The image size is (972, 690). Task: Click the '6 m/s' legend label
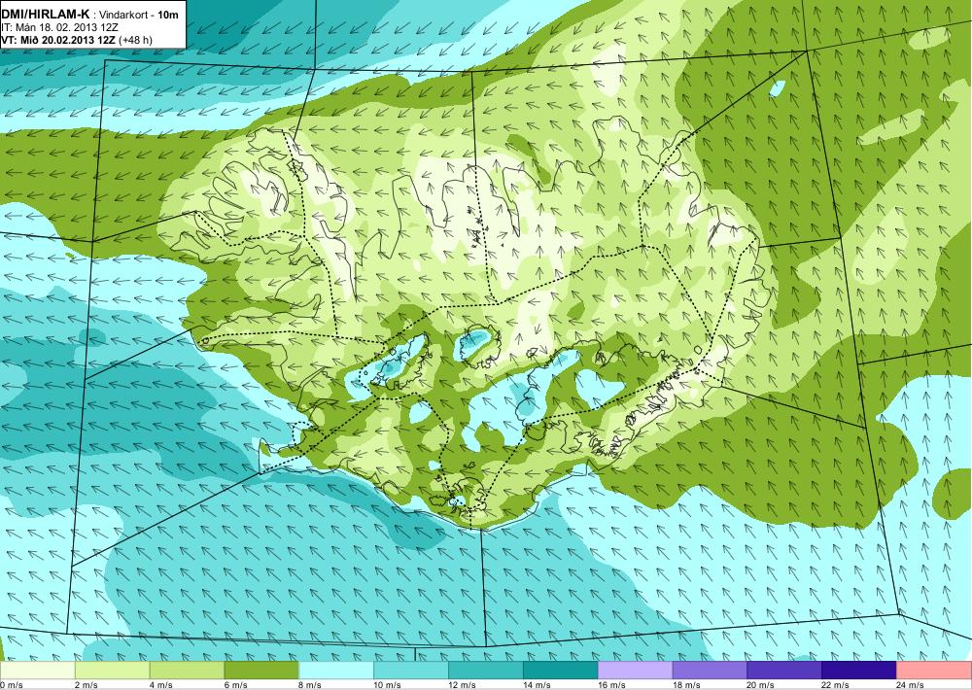point(236,685)
